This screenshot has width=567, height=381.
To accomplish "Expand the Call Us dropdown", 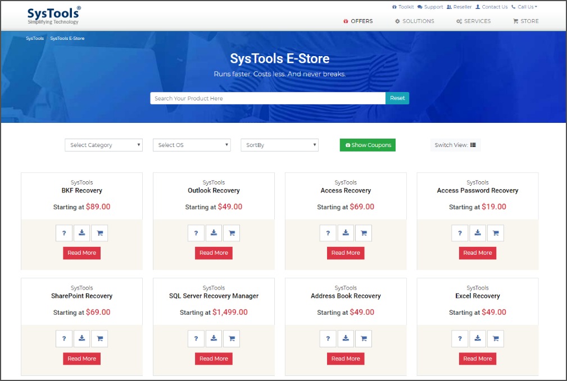I will 524,7.
